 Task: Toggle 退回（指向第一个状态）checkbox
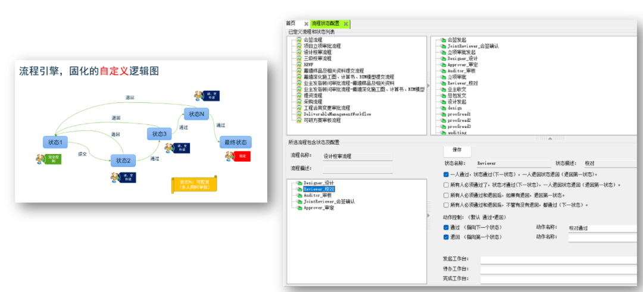tap(446, 237)
